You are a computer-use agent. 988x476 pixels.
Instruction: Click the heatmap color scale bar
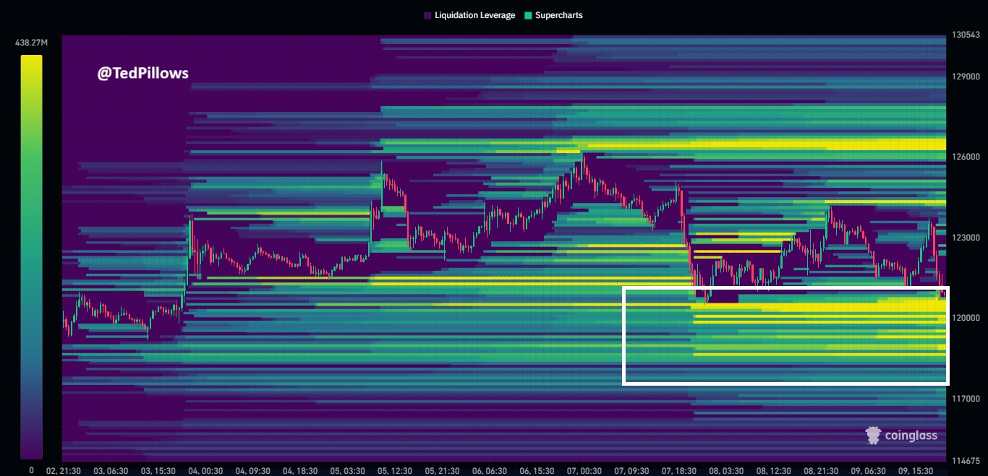click(x=31, y=256)
